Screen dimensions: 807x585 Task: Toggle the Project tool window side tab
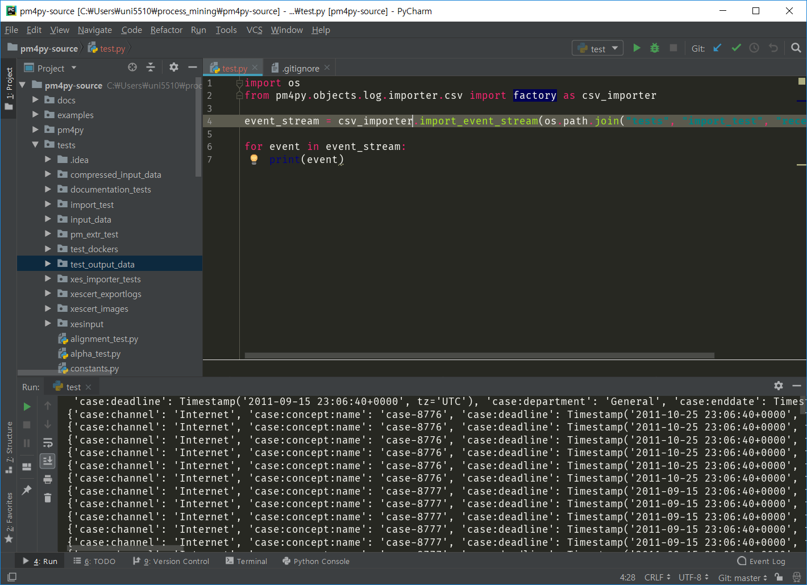9,89
